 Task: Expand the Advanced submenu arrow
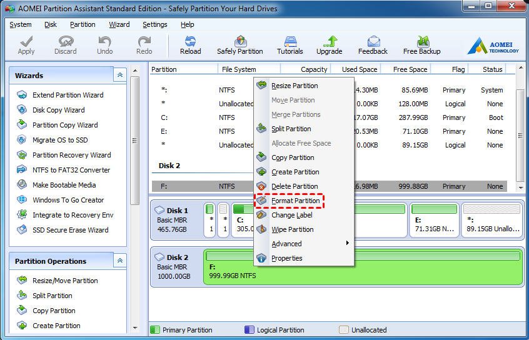(348, 243)
